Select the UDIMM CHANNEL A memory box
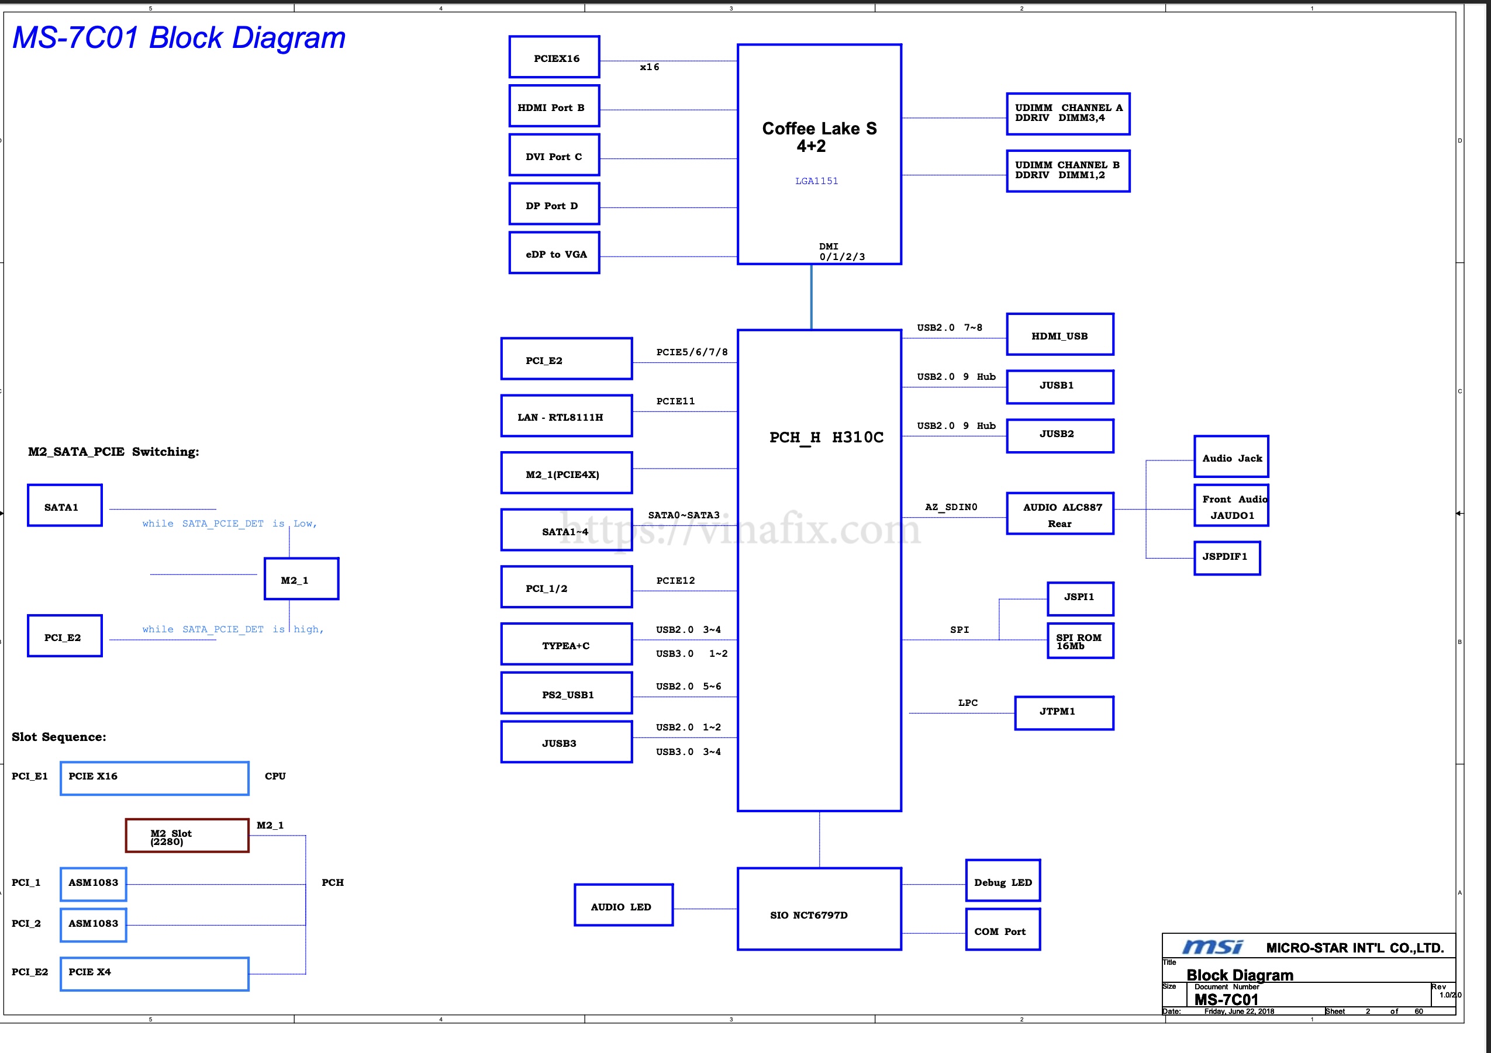Screen dimensions: 1491x1053 1068,113
